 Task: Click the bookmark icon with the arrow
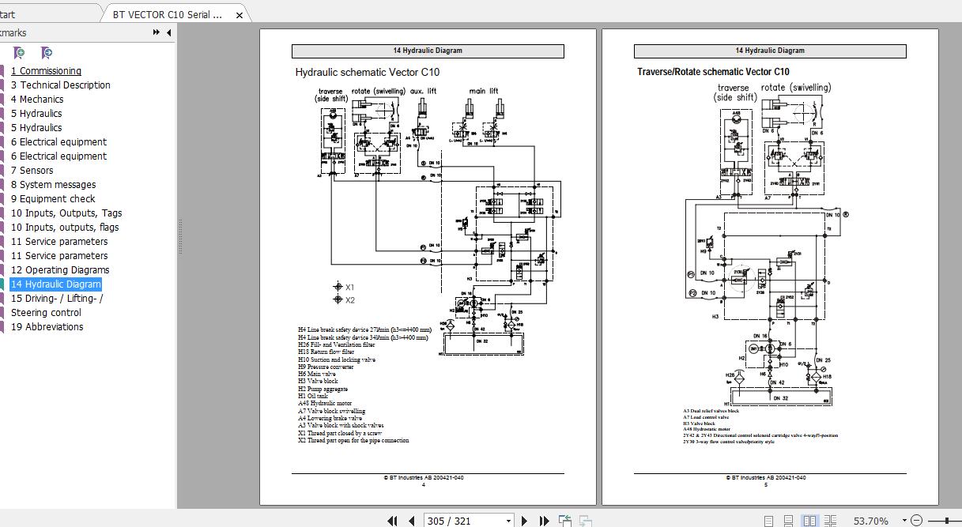point(47,52)
